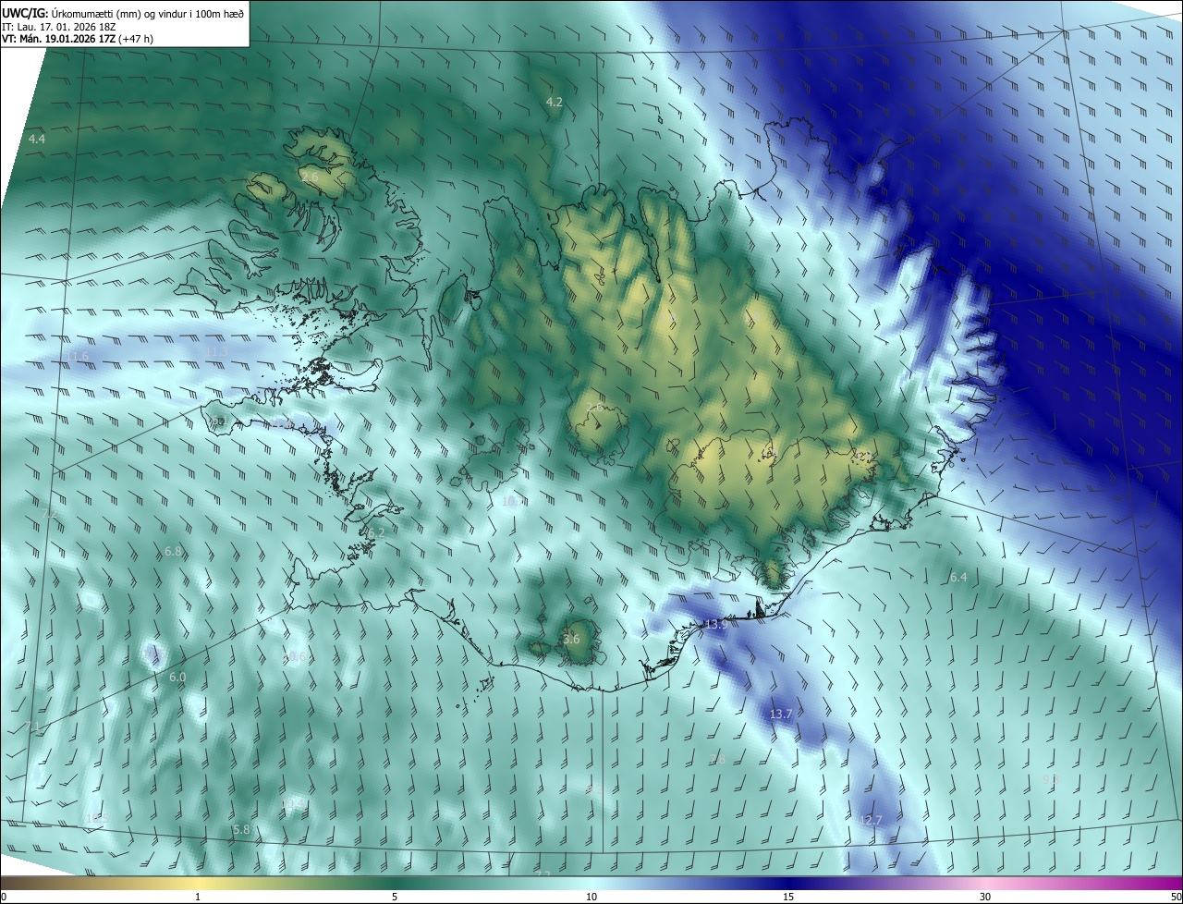1183x904 pixels.
Task: Click the 'VT: Mán. 19.01.2026 17Z (+47 h)' line
Action: (x=78, y=39)
